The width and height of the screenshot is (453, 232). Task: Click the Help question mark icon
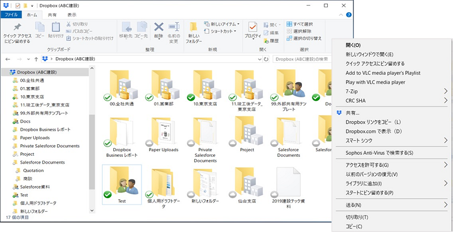click(x=349, y=15)
